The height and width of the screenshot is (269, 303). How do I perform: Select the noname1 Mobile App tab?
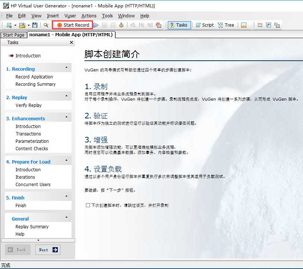point(71,34)
